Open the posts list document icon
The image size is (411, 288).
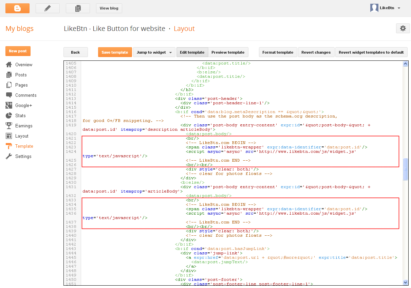click(78, 8)
